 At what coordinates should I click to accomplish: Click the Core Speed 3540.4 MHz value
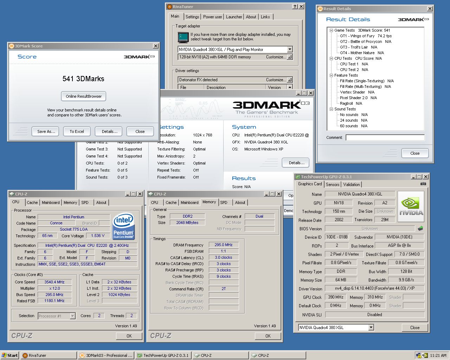pyautogui.click(x=54, y=282)
